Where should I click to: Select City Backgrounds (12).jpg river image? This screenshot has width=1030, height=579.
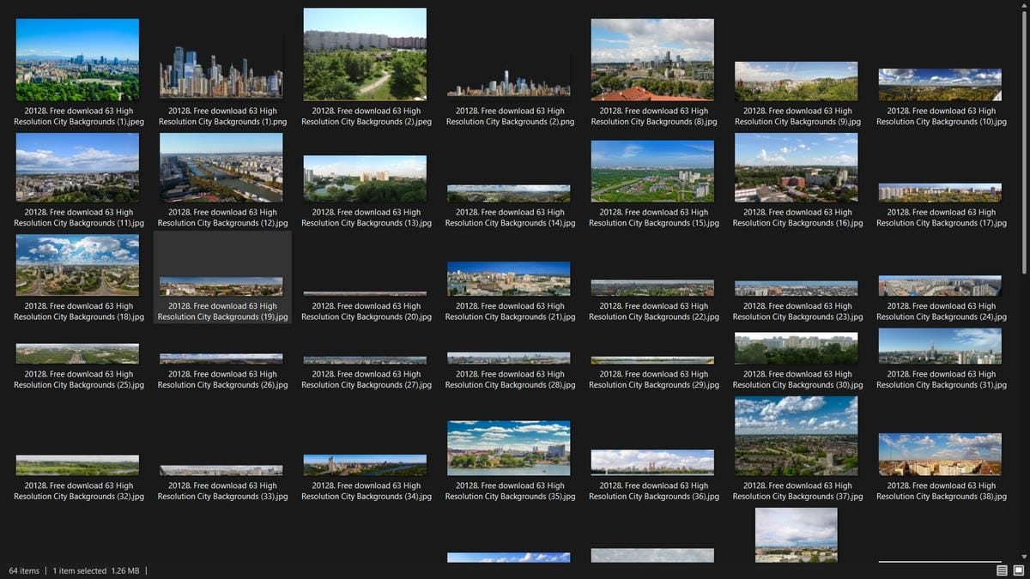(x=221, y=167)
